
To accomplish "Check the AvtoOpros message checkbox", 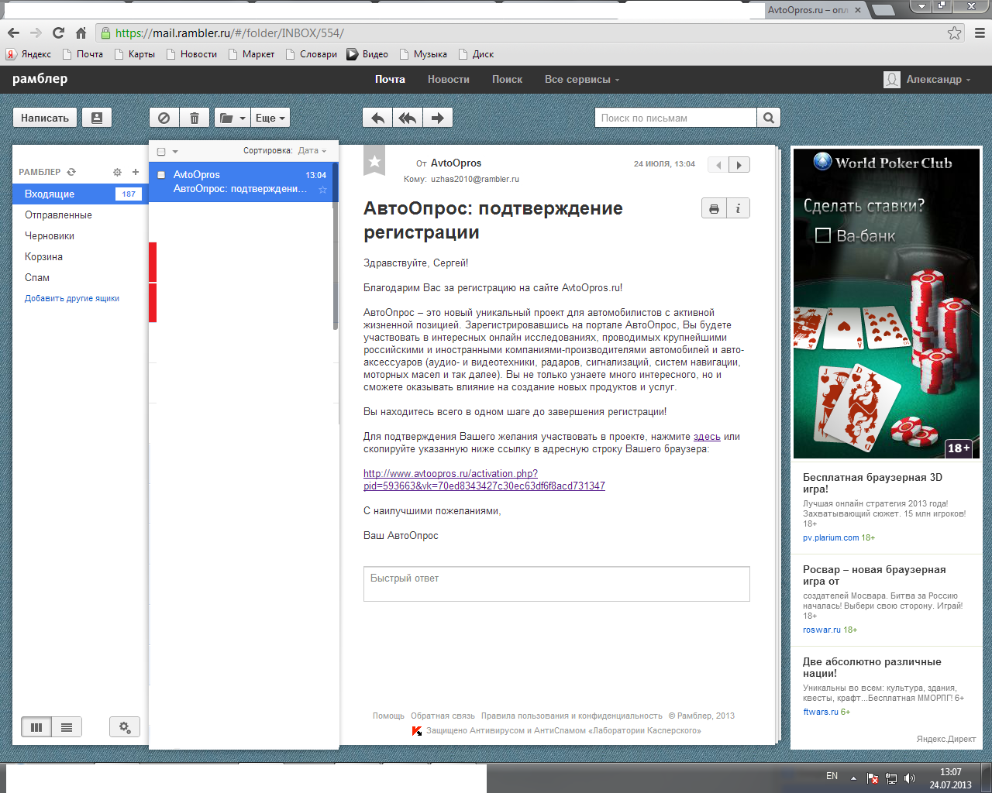I will (x=161, y=175).
